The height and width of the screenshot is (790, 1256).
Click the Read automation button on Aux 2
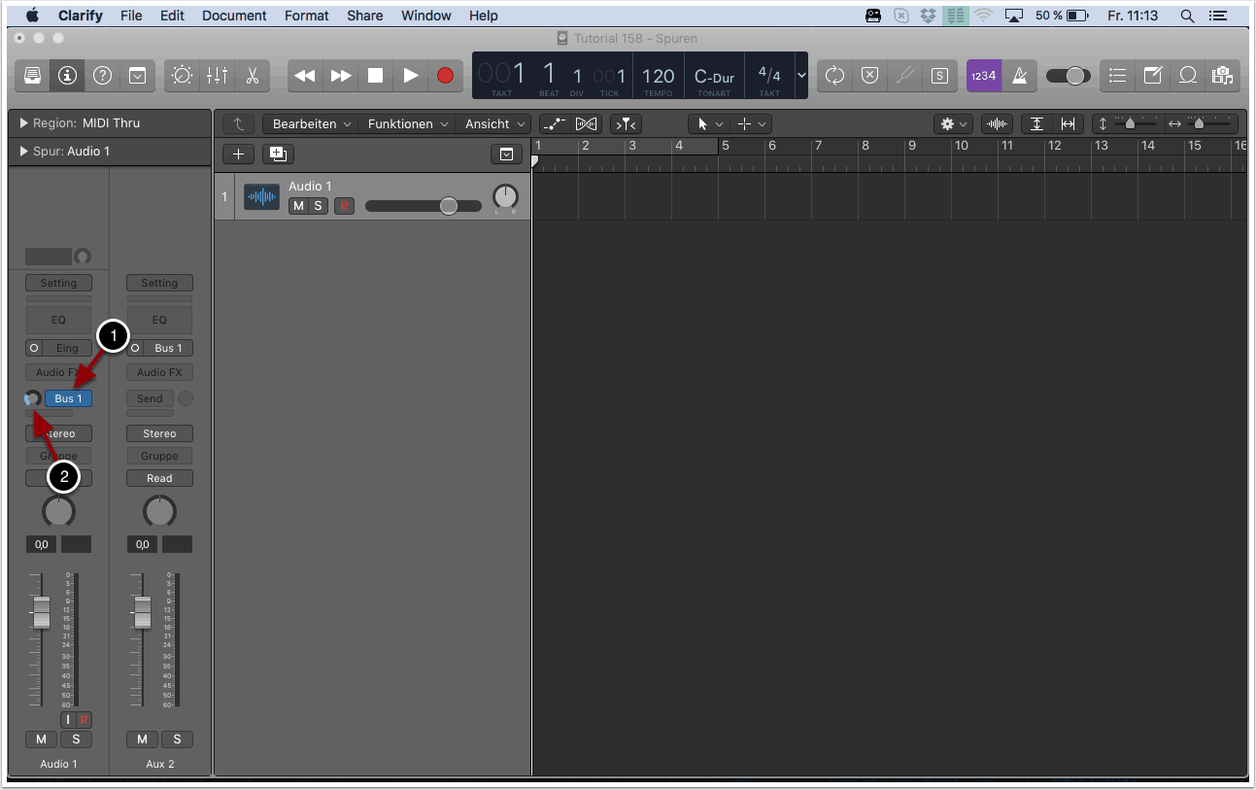tap(159, 478)
